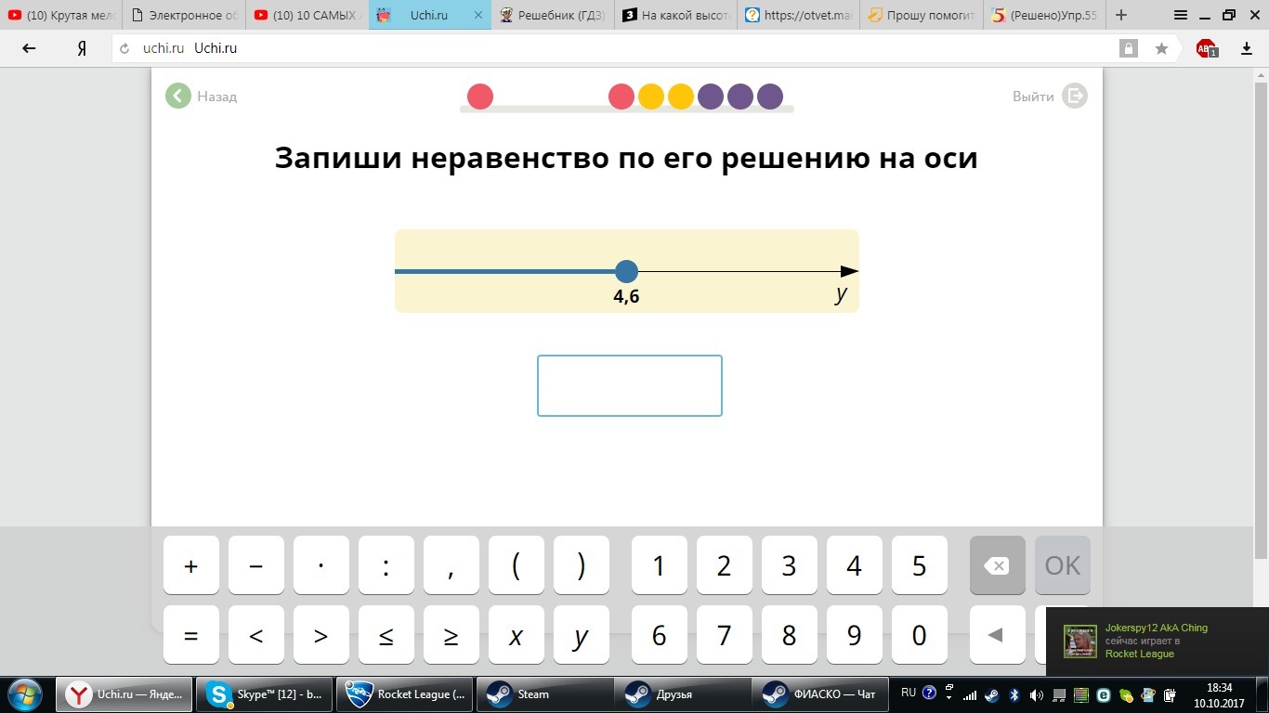Click the Bluetooth icon in the system tray
The image size is (1269, 713).
tap(1014, 694)
